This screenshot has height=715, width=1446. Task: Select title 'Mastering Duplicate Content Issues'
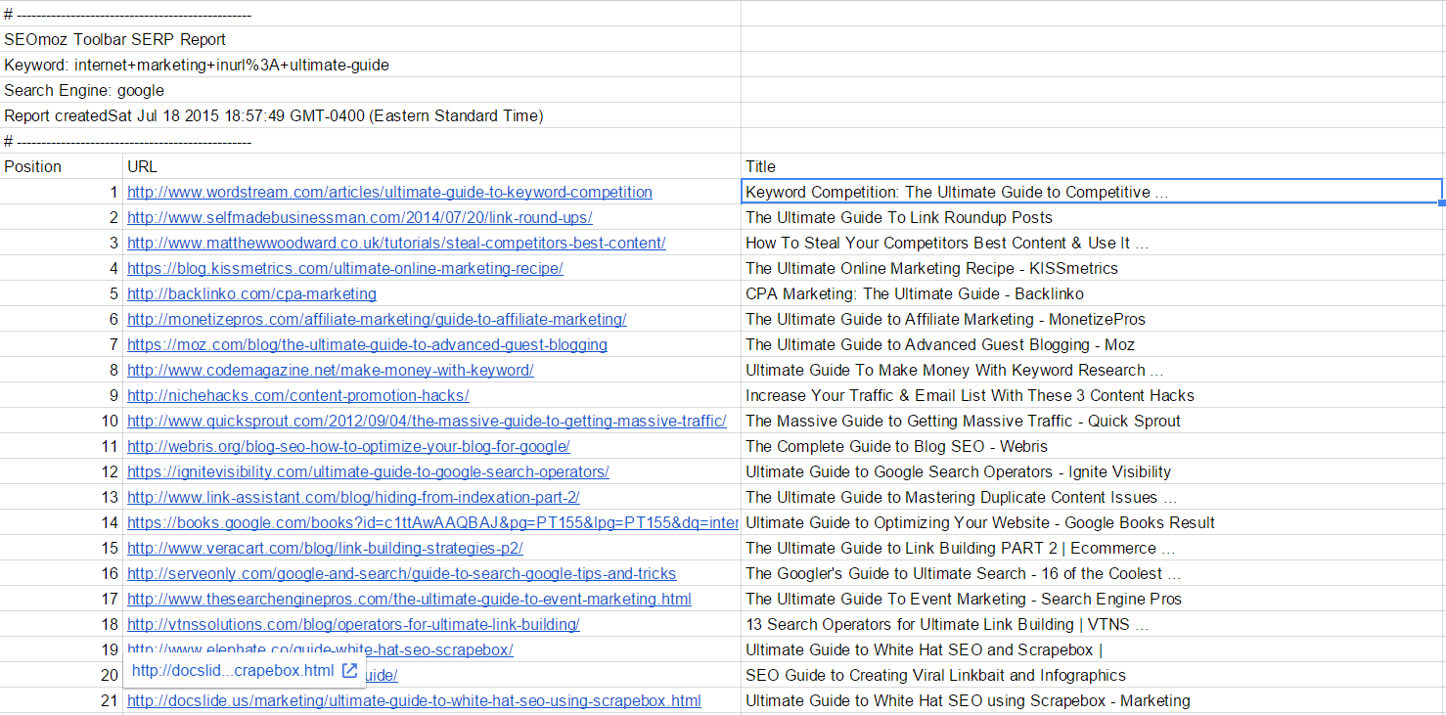coord(1093,497)
